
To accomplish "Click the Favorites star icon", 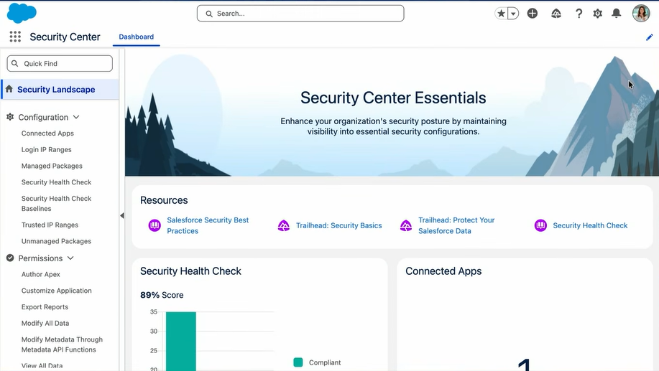I will point(501,14).
